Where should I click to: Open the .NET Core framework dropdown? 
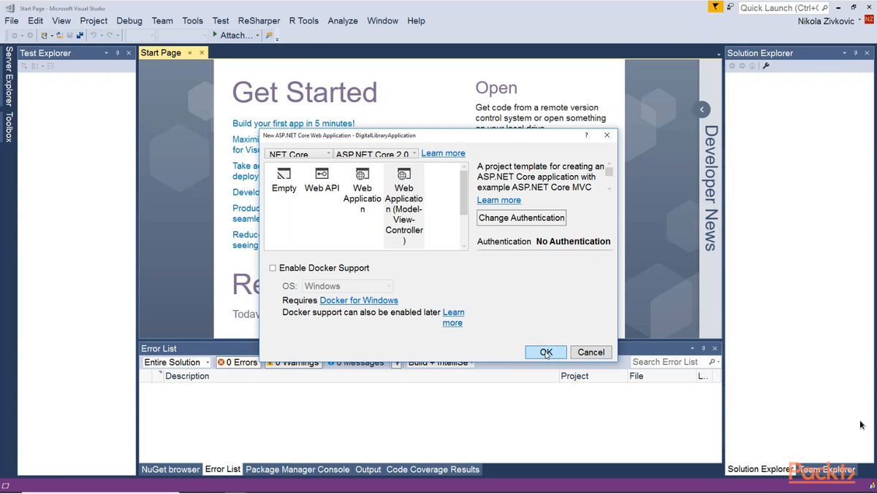pos(298,154)
